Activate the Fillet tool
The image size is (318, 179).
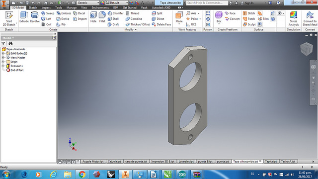(102, 17)
